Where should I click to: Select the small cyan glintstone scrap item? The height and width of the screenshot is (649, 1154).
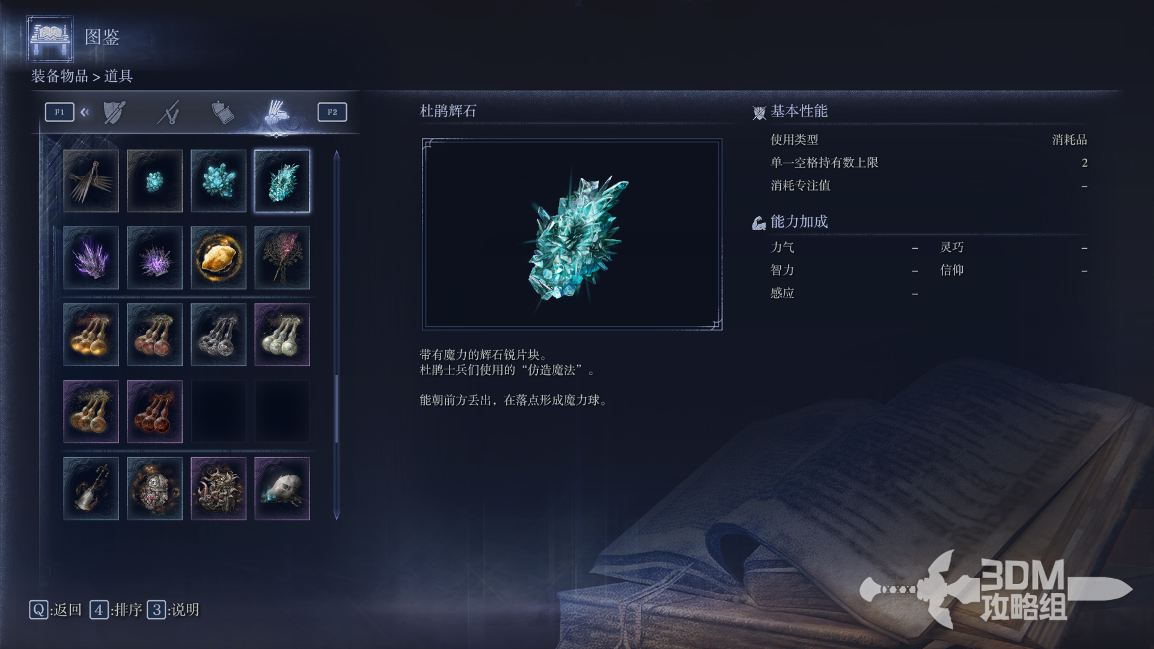[x=154, y=181]
